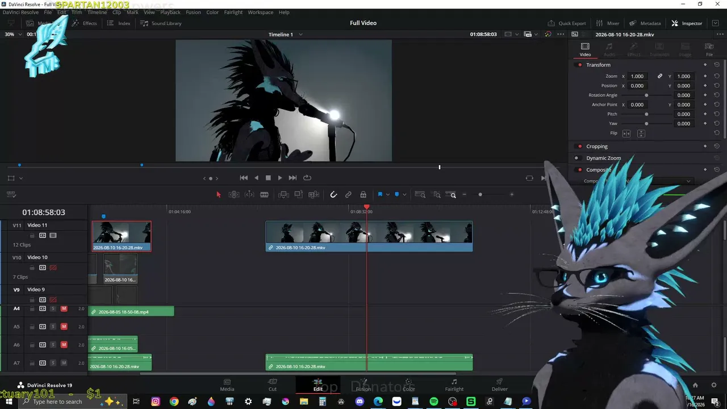Toggle the Zoom X/Y link icon

tap(660, 76)
